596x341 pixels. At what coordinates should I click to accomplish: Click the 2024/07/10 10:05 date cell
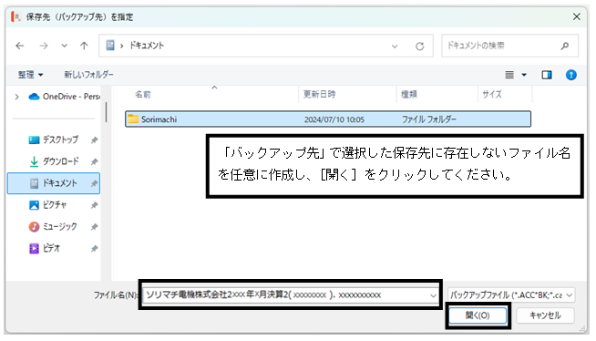click(334, 119)
